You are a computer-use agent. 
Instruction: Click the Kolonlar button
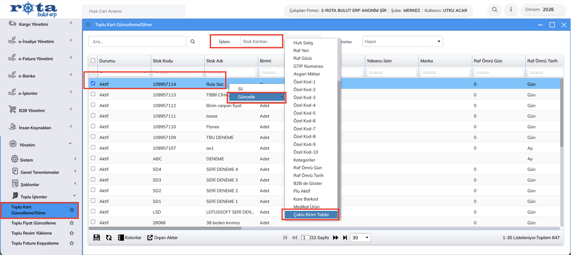(129, 238)
